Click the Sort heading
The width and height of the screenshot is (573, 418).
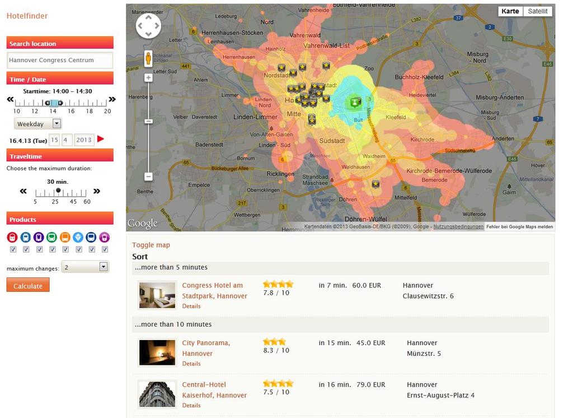140,257
